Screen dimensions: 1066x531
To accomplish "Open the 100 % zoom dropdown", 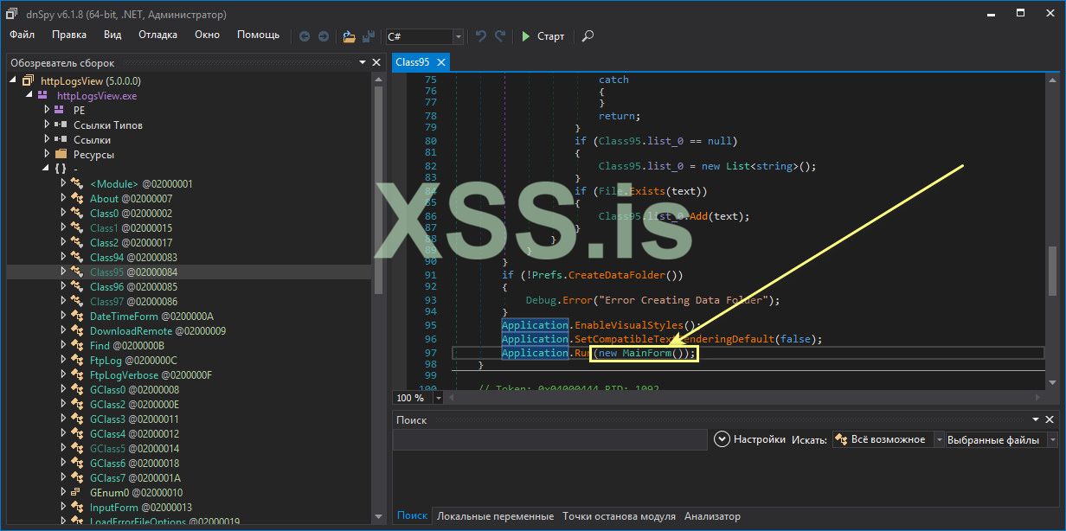I will (439, 398).
